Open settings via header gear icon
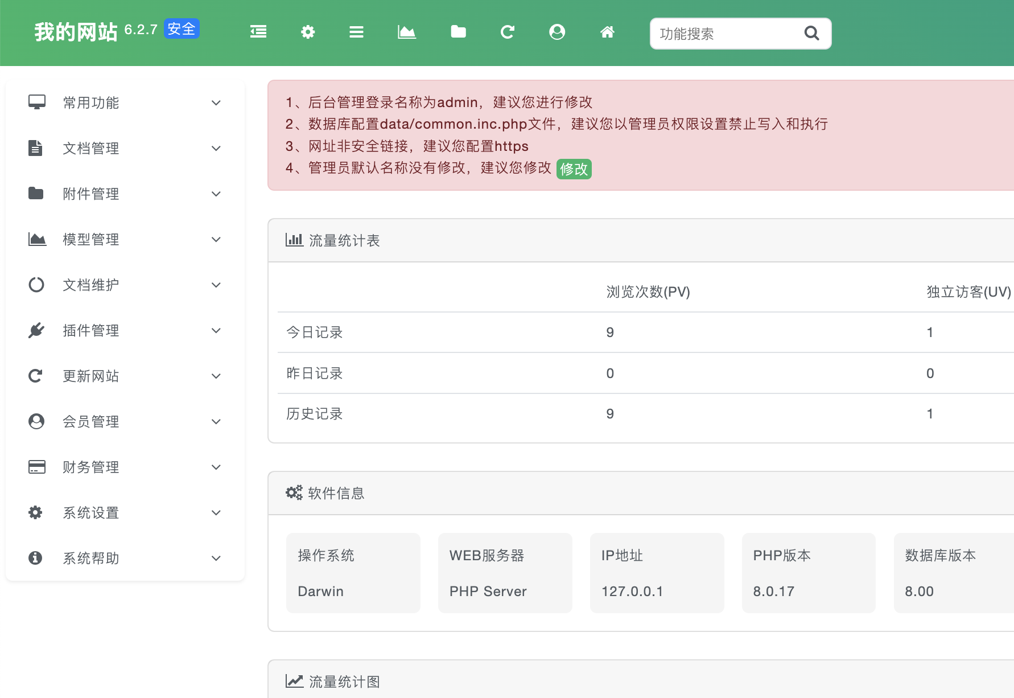 308,32
